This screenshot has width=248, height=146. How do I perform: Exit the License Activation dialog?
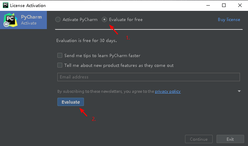[230, 139]
